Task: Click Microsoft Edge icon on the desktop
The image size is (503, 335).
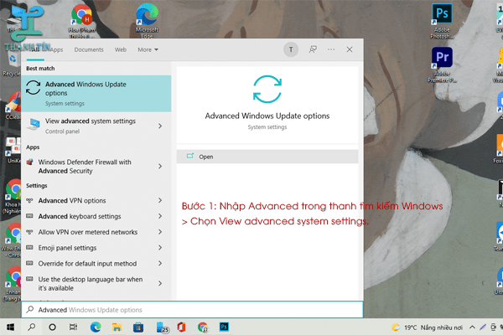Action: pos(147,18)
